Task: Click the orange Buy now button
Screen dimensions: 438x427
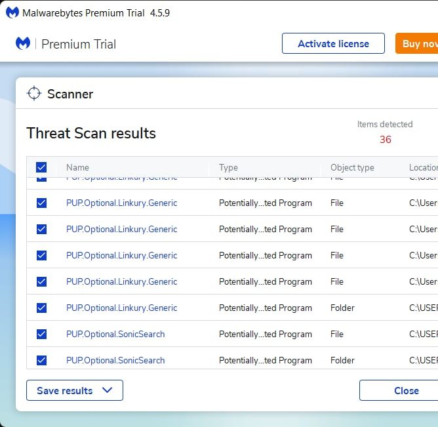Action: tap(417, 43)
